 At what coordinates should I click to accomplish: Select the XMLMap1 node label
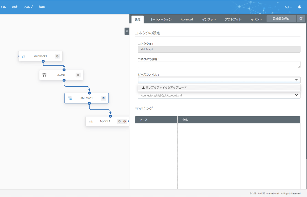[x=86, y=98]
